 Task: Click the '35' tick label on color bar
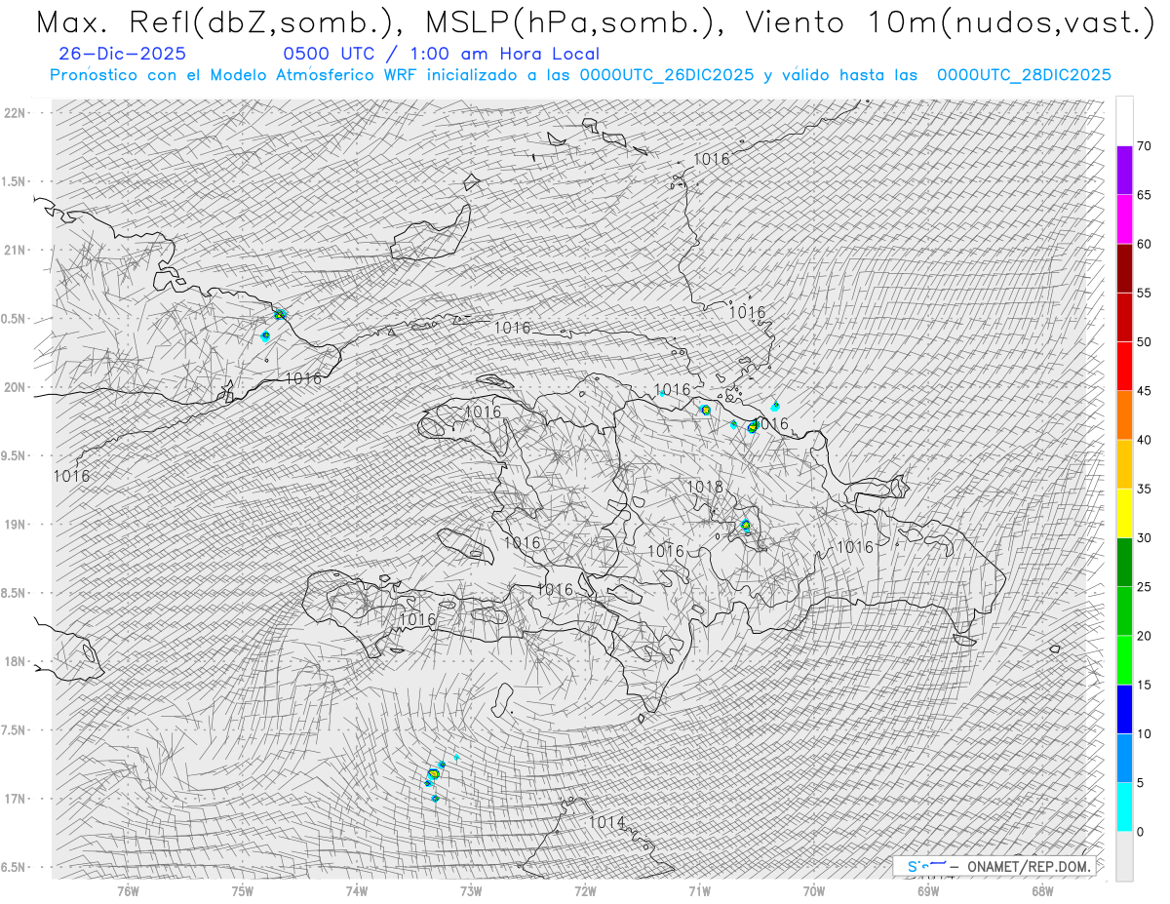1144,489
